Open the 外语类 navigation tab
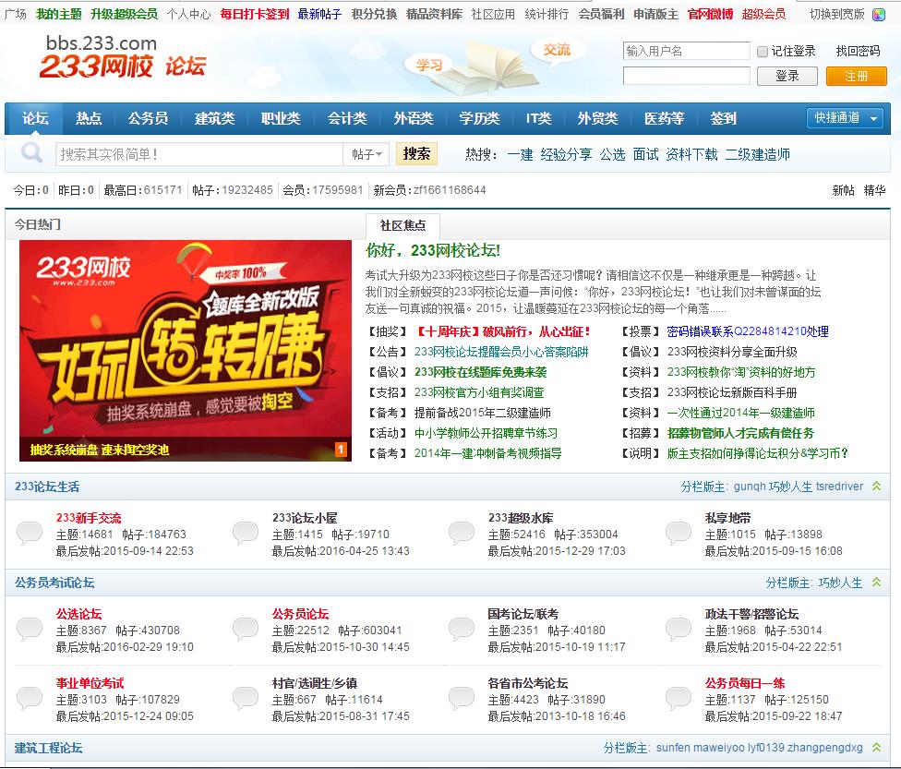 click(x=414, y=118)
